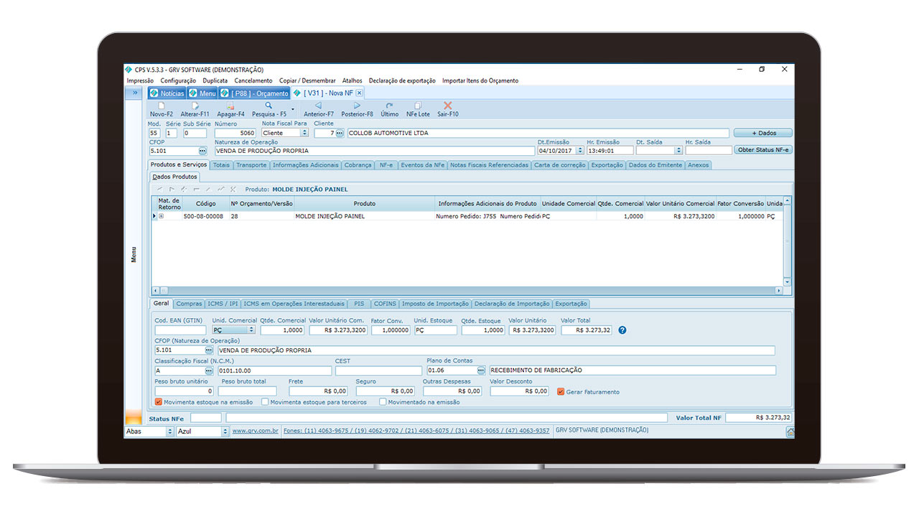Viewport: 919px width, 517px height.
Task: Click the Hr. Emissão time field
Action: coord(610,151)
